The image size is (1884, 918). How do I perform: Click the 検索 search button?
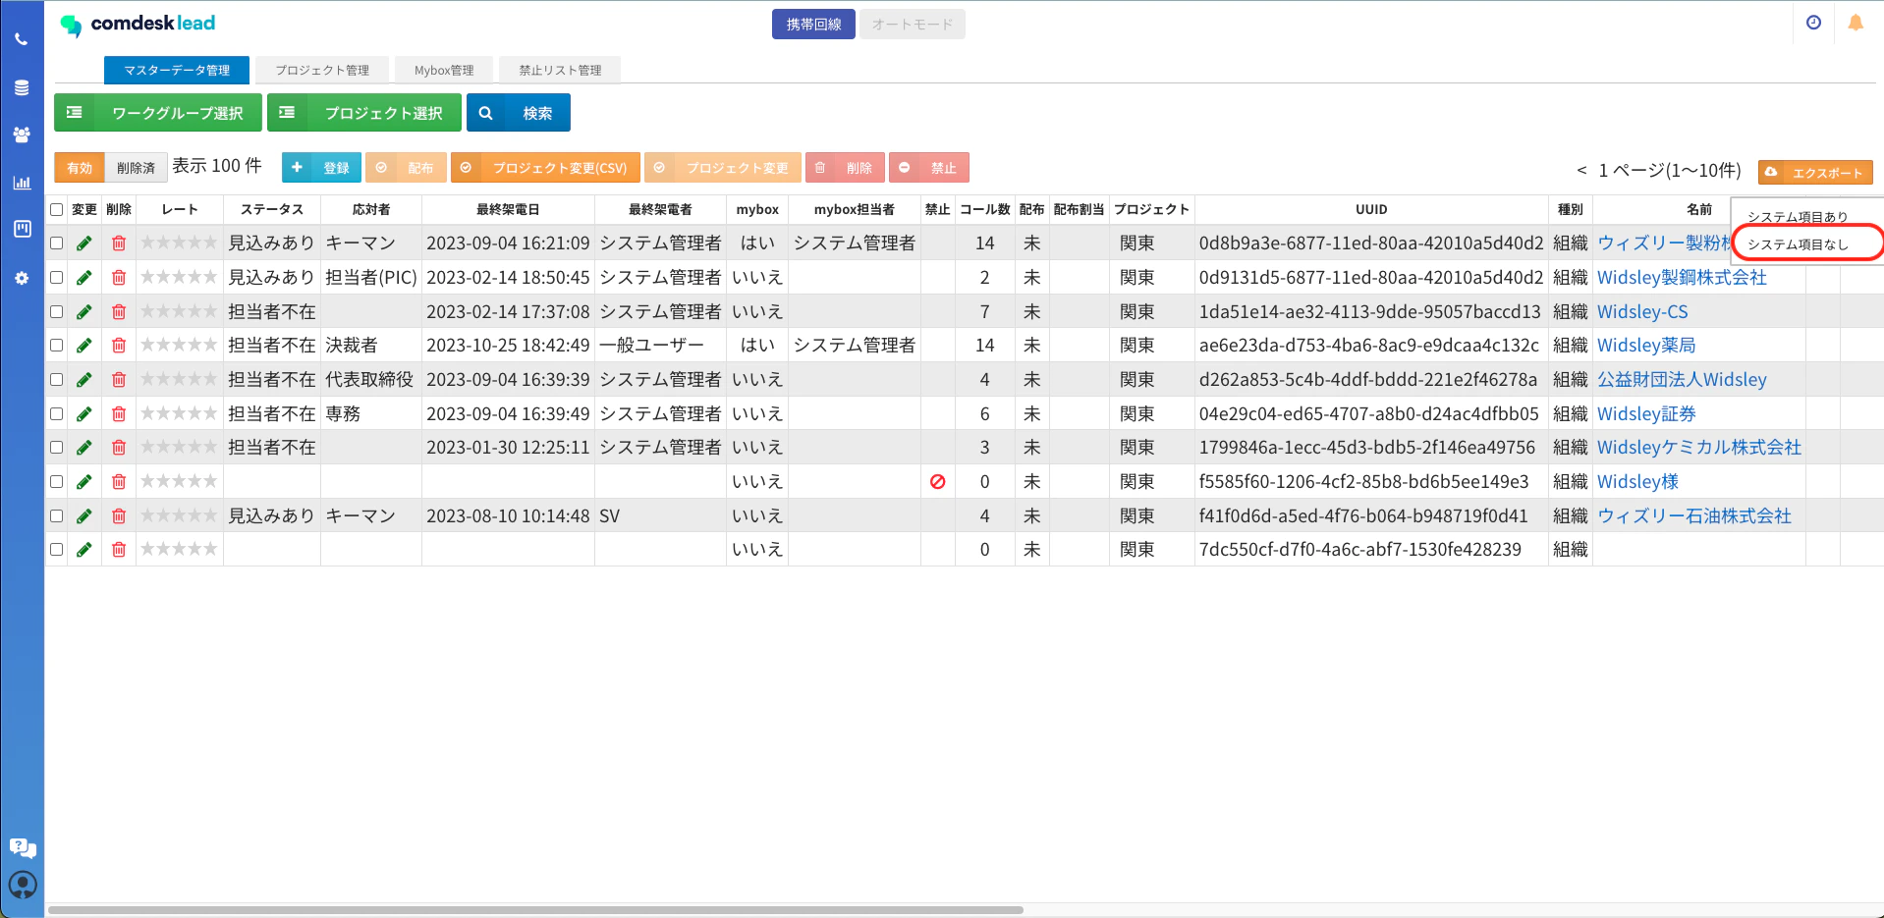[x=519, y=113]
